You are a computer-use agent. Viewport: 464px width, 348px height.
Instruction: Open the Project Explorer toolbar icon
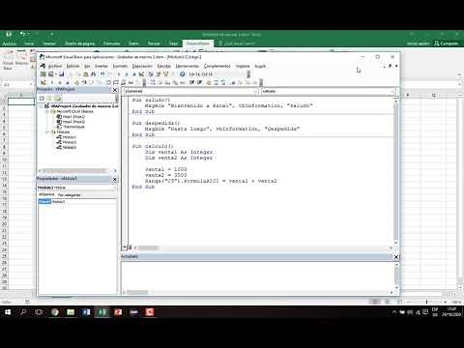[x=151, y=74]
